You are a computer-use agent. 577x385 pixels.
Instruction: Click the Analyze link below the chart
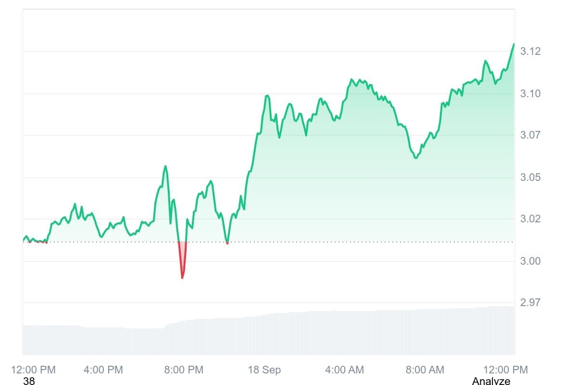pos(491,381)
